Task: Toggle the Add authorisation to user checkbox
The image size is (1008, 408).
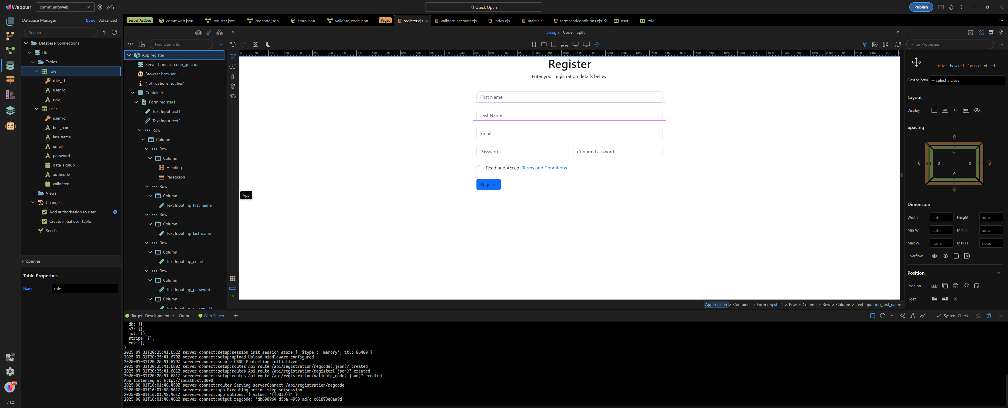Action: tap(44, 212)
